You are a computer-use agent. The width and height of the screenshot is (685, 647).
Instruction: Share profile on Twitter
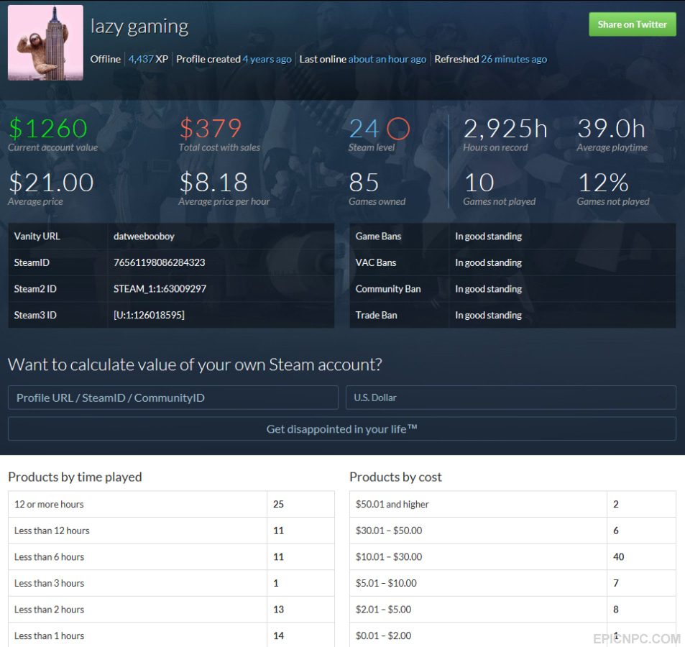(632, 24)
